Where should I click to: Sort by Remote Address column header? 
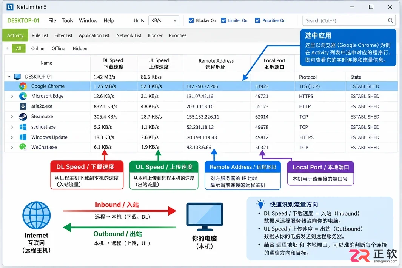coord(216,64)
